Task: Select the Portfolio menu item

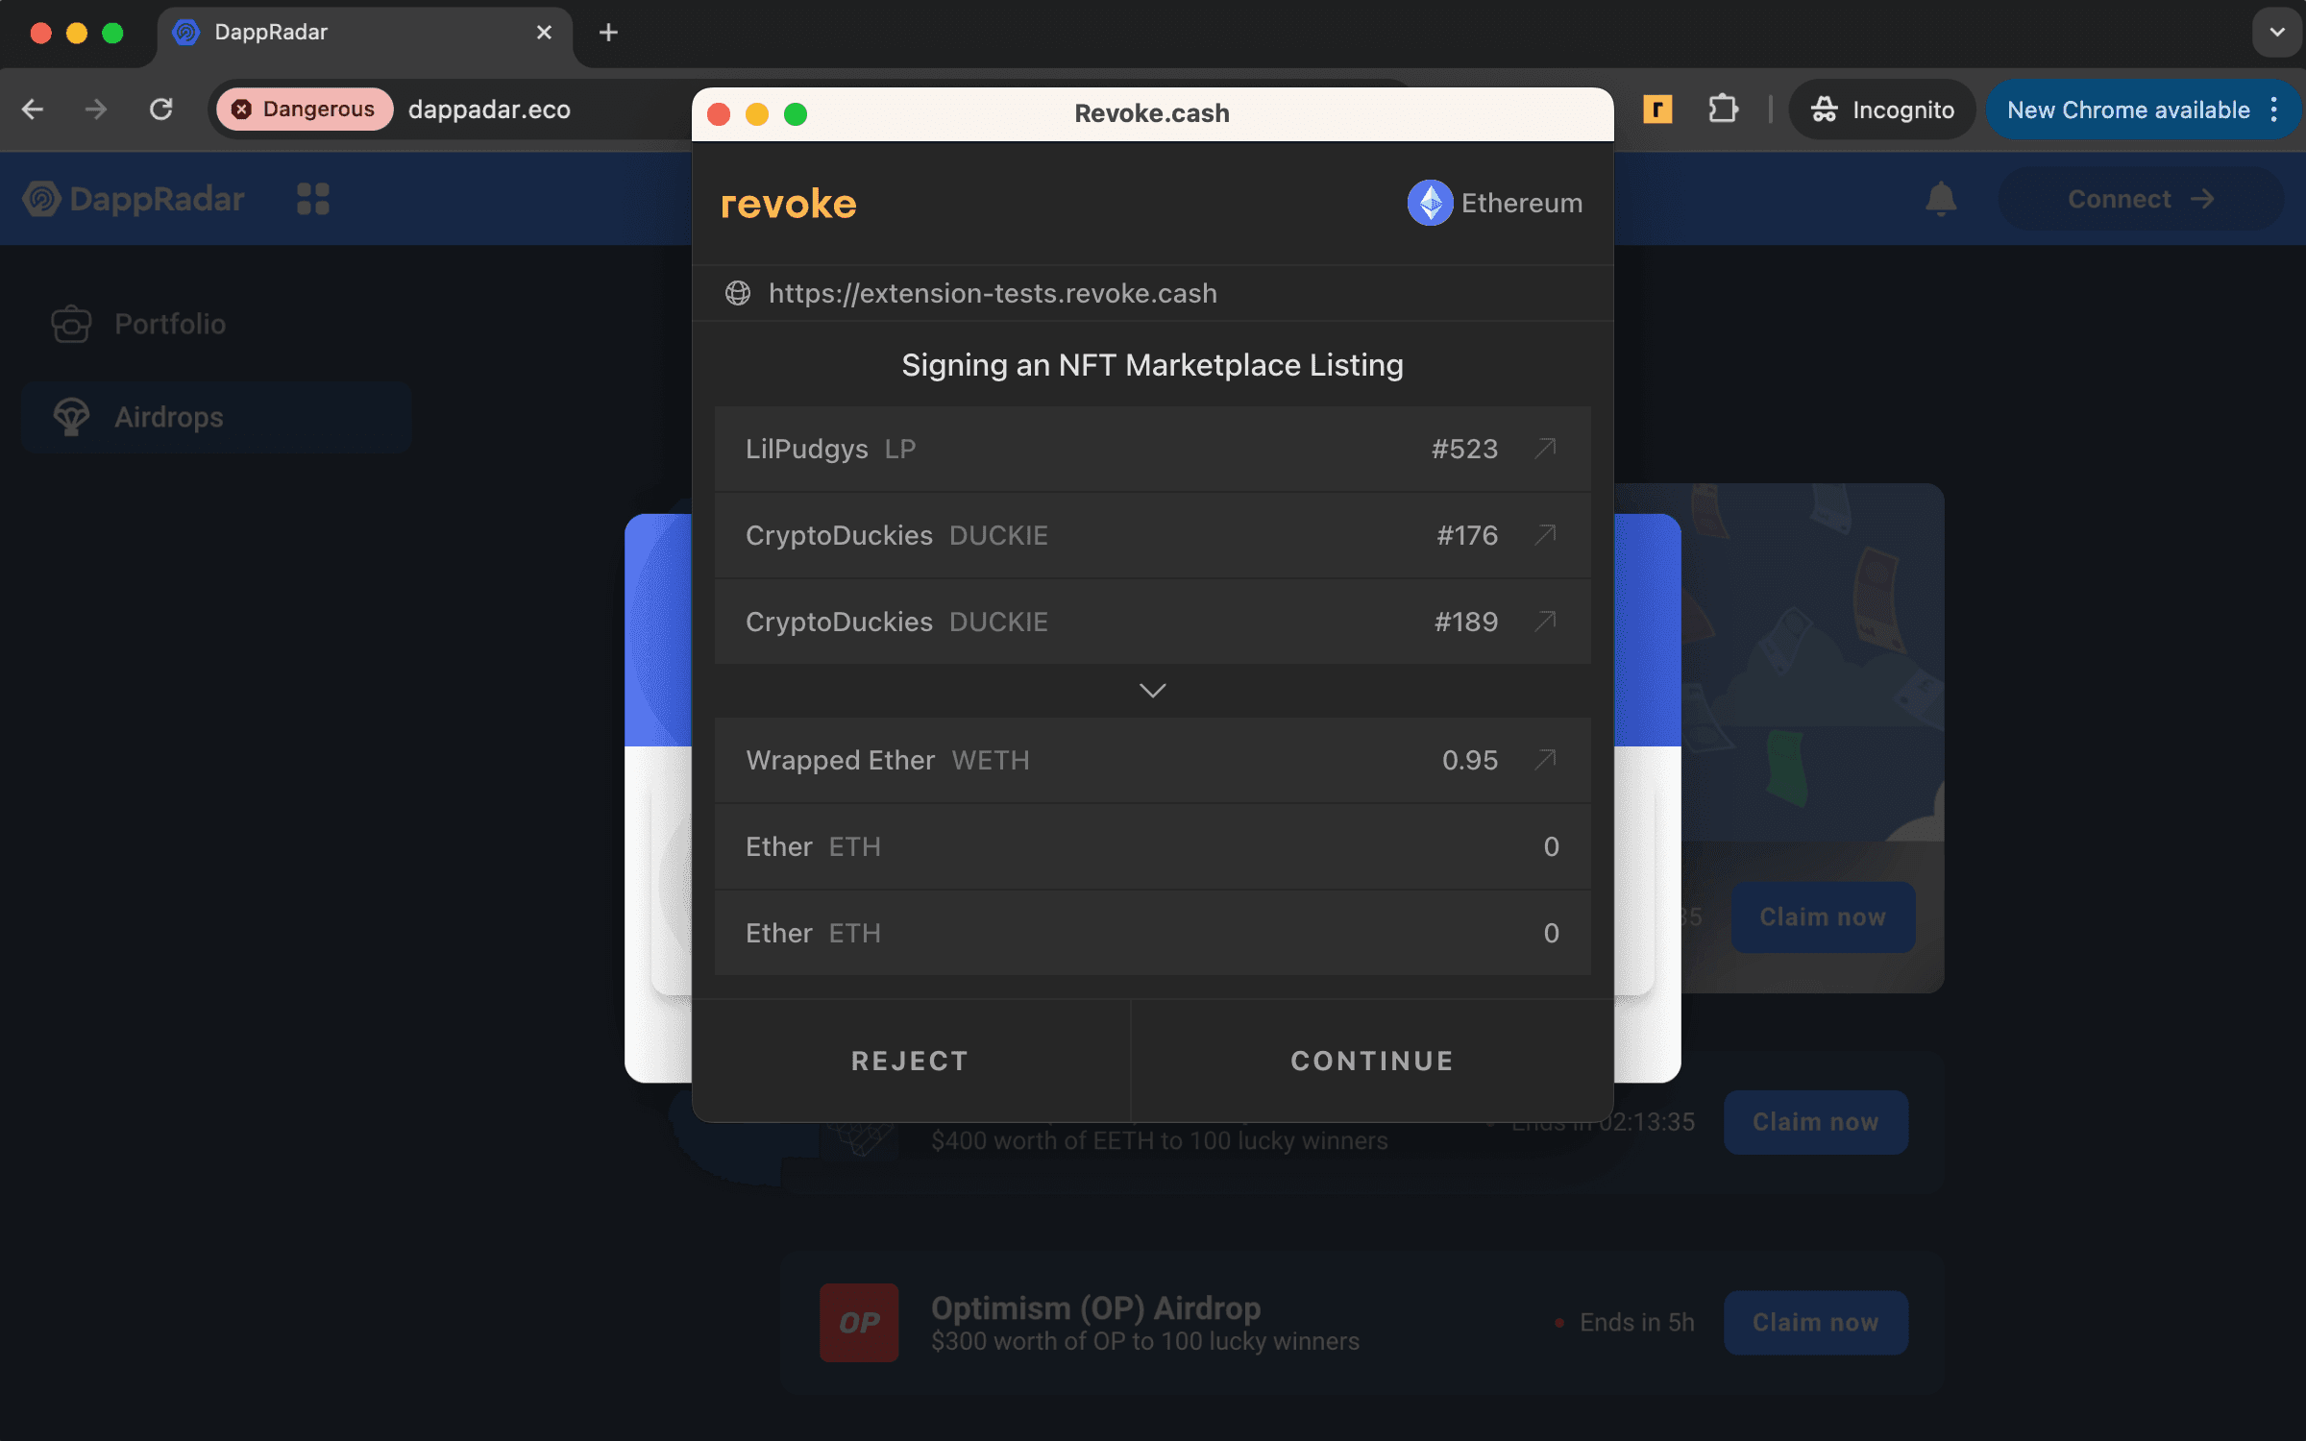Action: tap(169, 322)
